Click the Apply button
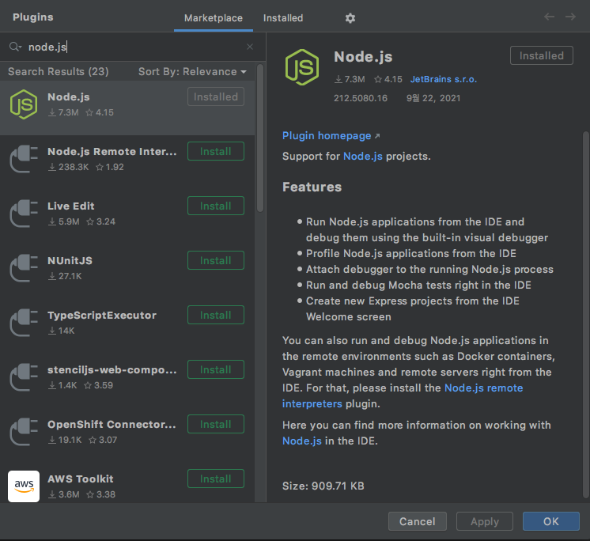The height and width of the screenshot is (541, 590). click(485, 521)
